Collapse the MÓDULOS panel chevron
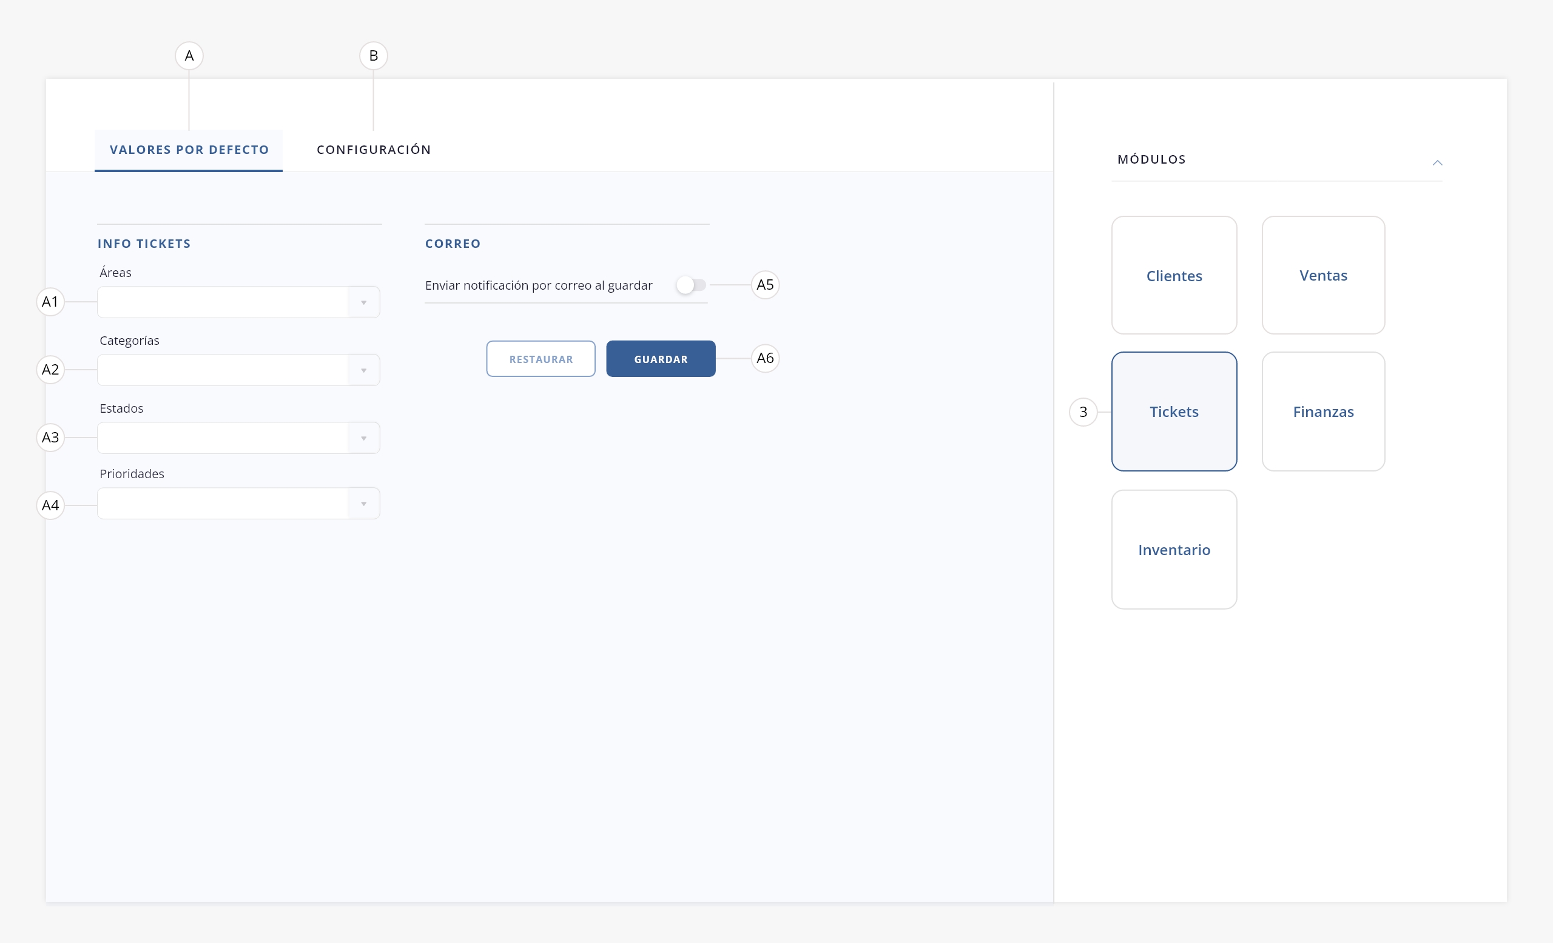 click(x=1437, y=162)
